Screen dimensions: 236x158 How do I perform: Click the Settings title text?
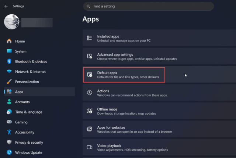tap(18, 6)
